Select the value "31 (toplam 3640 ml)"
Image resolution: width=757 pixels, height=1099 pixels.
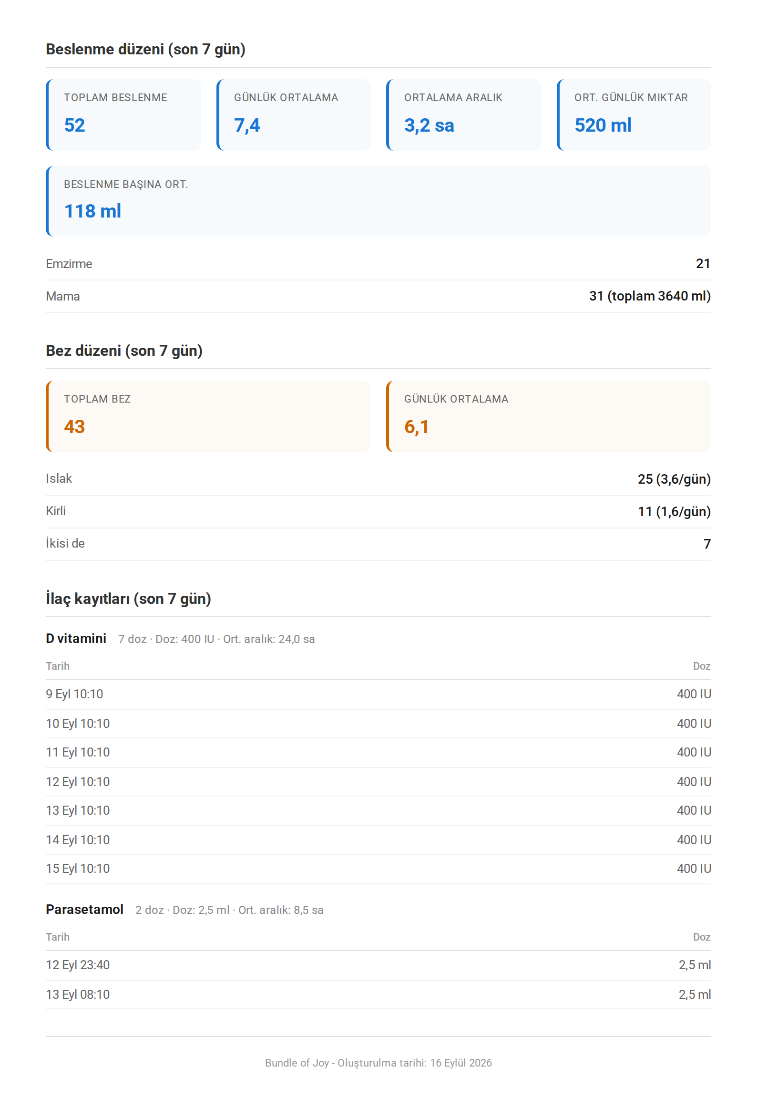[650, 296]
